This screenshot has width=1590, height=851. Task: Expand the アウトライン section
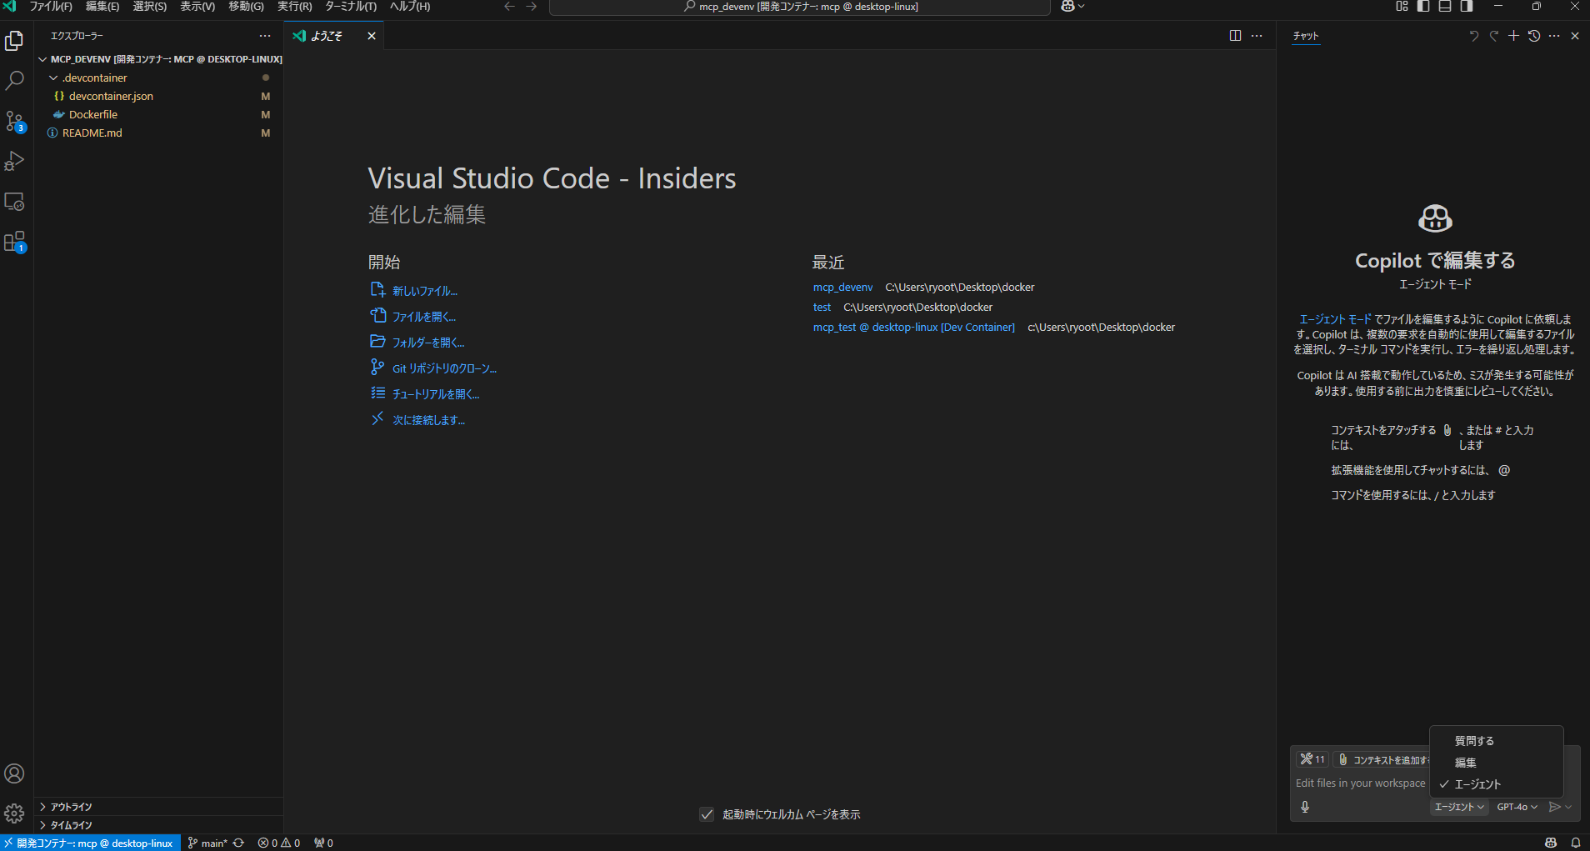point(158,807)
